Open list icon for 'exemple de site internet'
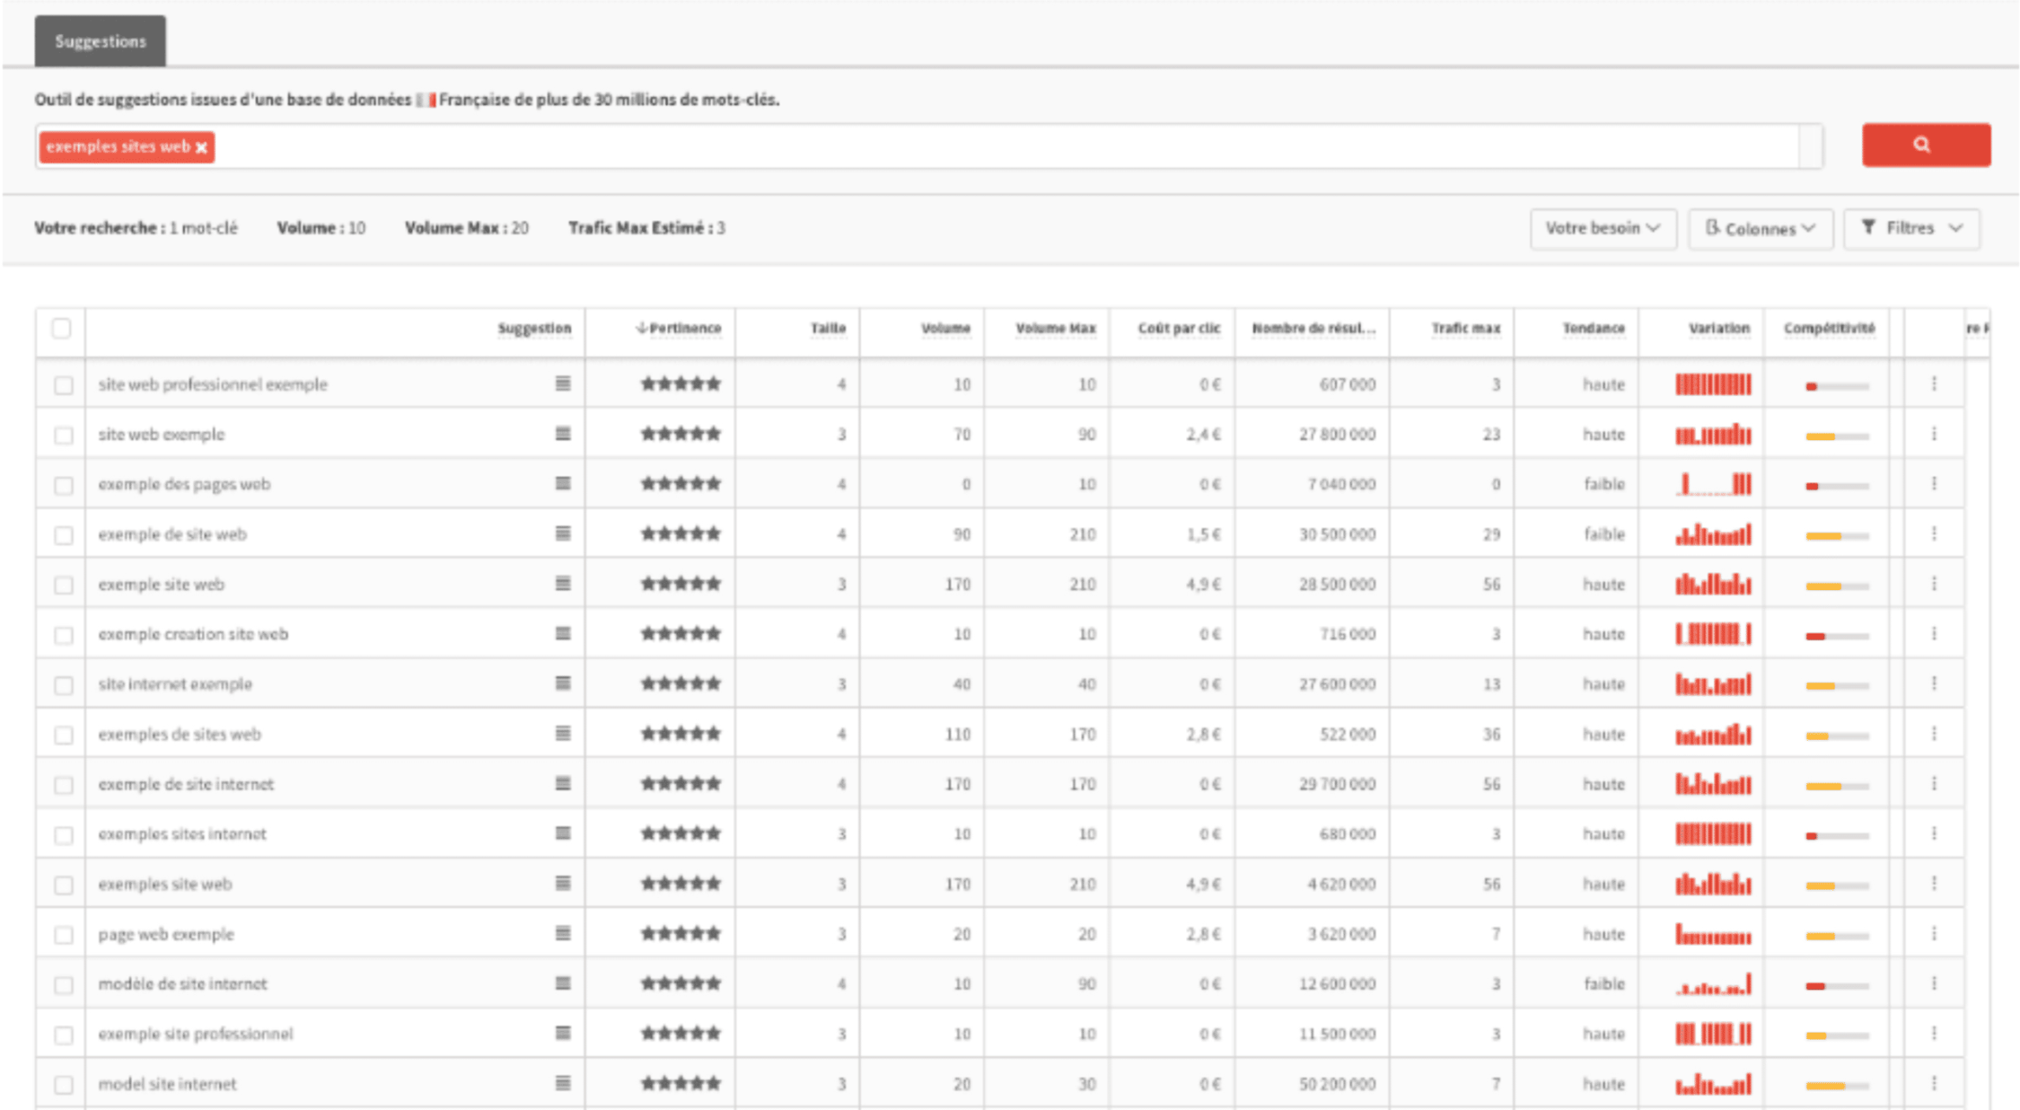2020x1110 pixels. (563, 783)
